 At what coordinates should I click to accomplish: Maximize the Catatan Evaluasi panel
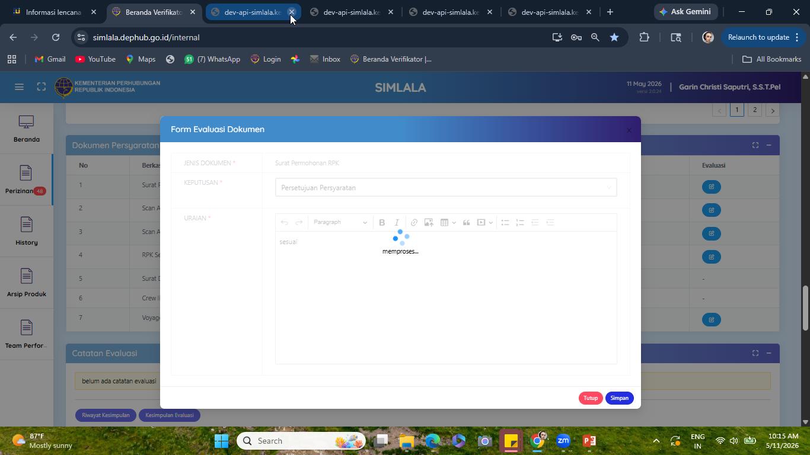point(755,353)
